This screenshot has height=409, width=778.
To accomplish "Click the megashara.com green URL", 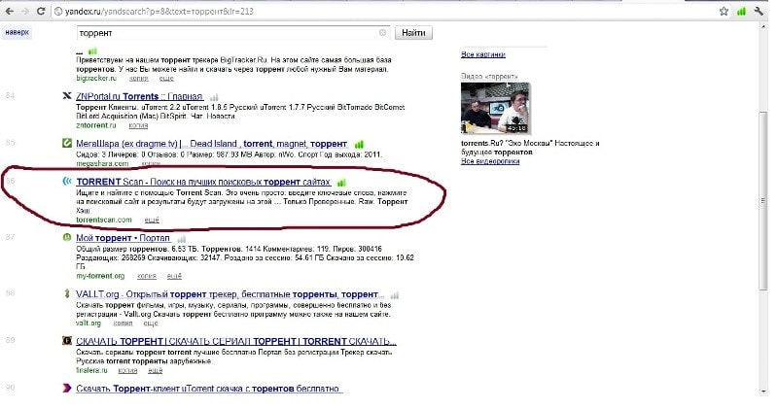I will pyautogui.click(x=102, y=163).
